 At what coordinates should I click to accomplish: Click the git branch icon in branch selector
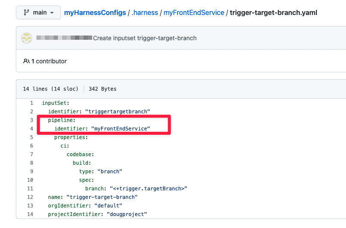tap(26, 12)
